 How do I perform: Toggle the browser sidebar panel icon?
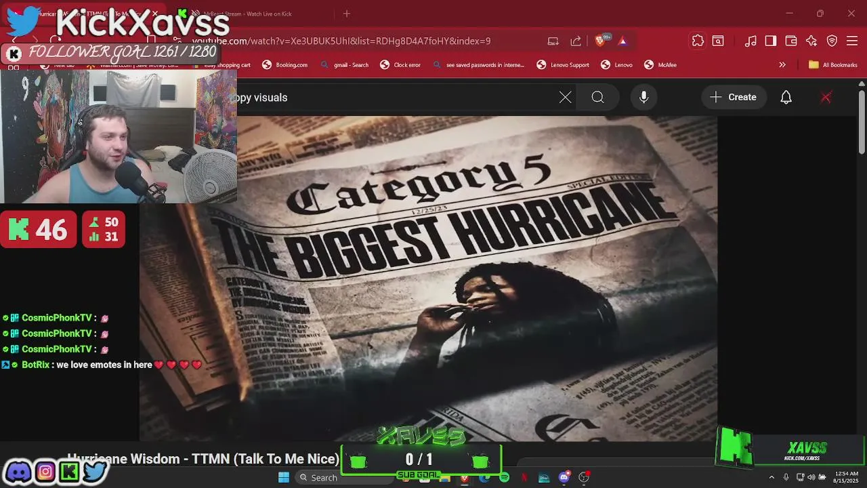coord(771,41)
